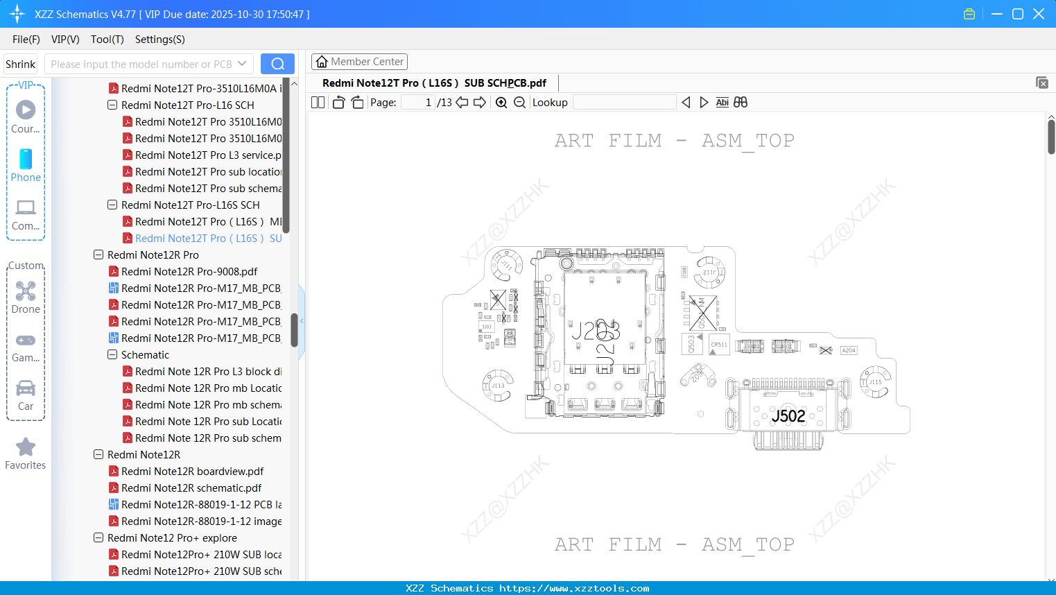1056x595 pixels.
Task: Toggle the Abi text match option
Action: 722,103
